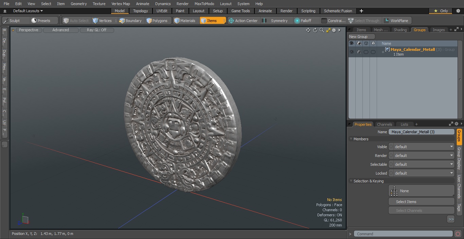464x239 pixels.
Task: Switch to Items selection mode
Action: 213,21
